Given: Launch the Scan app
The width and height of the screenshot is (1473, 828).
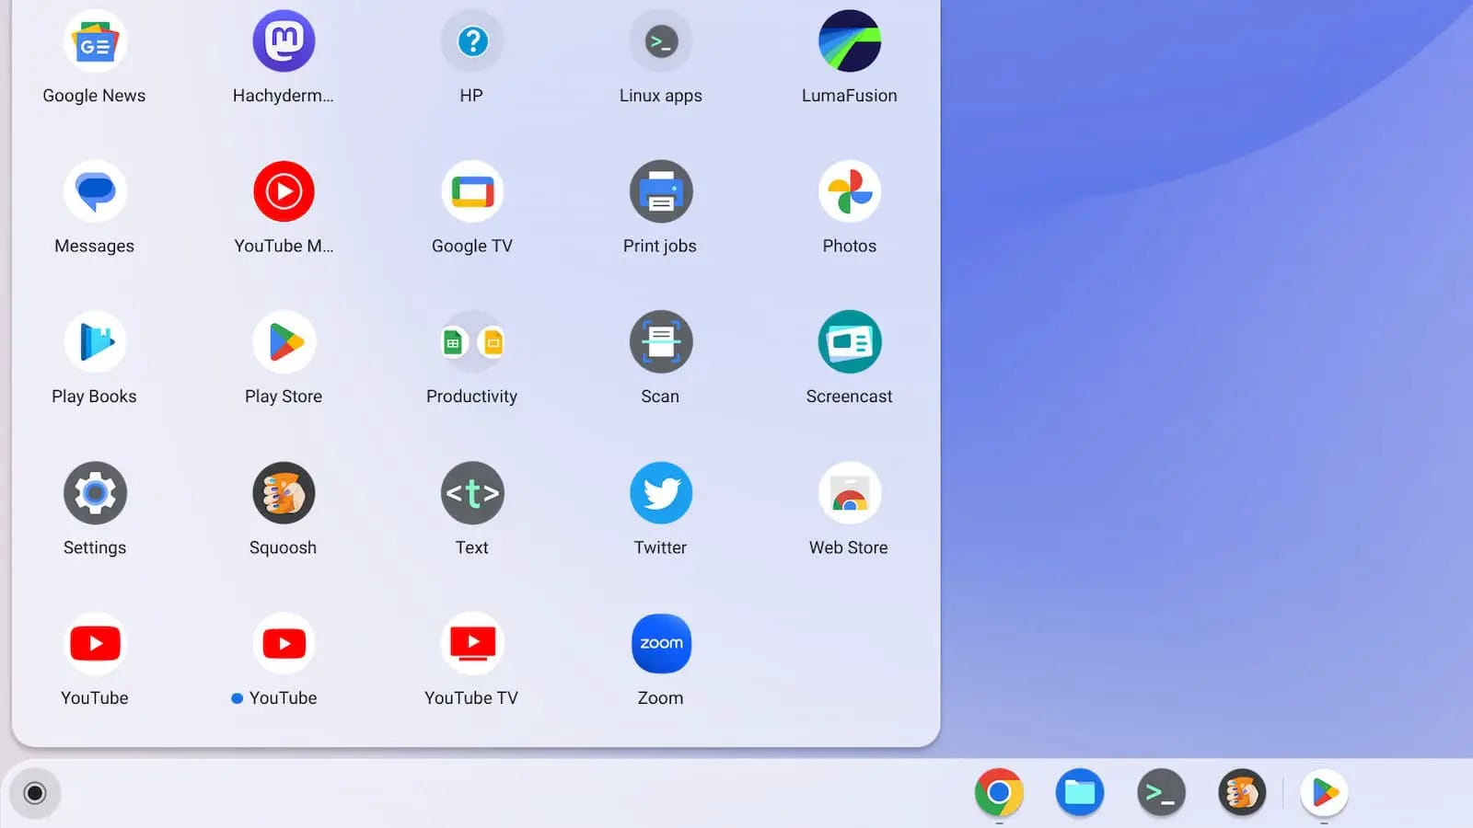Looking at the screenshot, I should click(x=661, y=342).
